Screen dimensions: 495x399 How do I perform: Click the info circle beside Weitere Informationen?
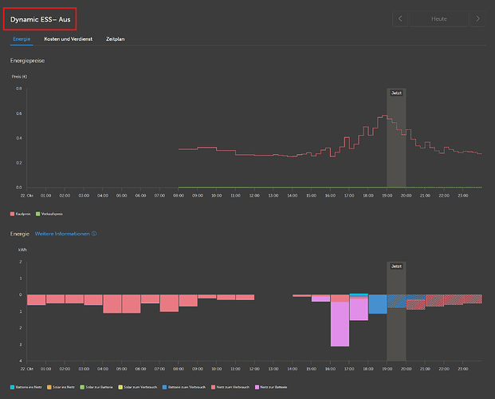pos(94,234)
